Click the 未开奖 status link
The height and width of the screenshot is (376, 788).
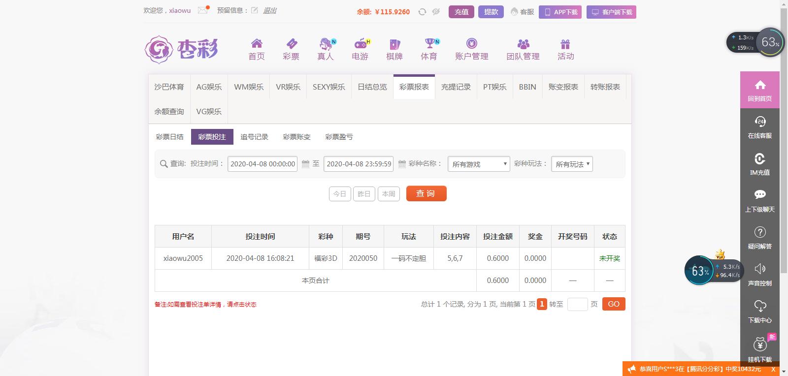610,258
